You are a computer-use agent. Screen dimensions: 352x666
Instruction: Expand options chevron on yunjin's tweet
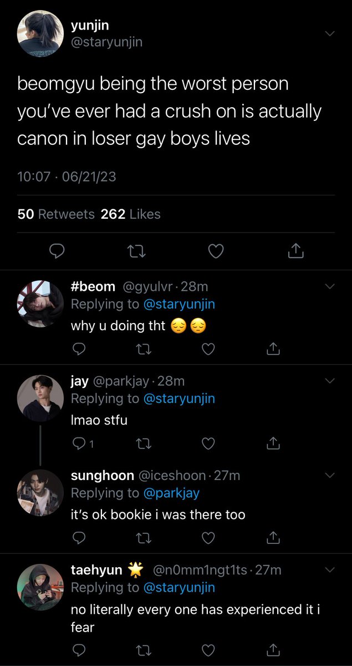330,33
